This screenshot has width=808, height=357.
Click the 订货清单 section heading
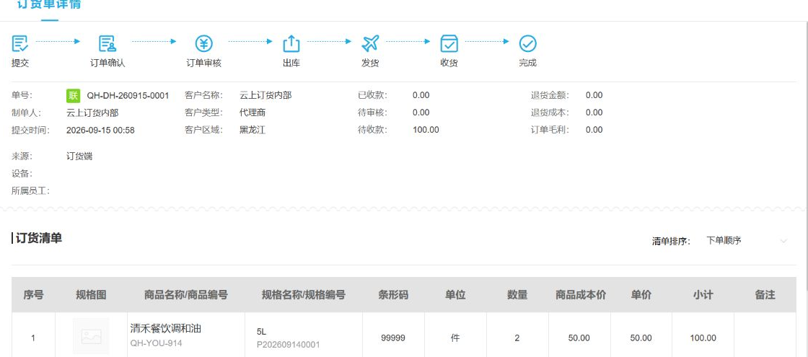pos(39,238)
